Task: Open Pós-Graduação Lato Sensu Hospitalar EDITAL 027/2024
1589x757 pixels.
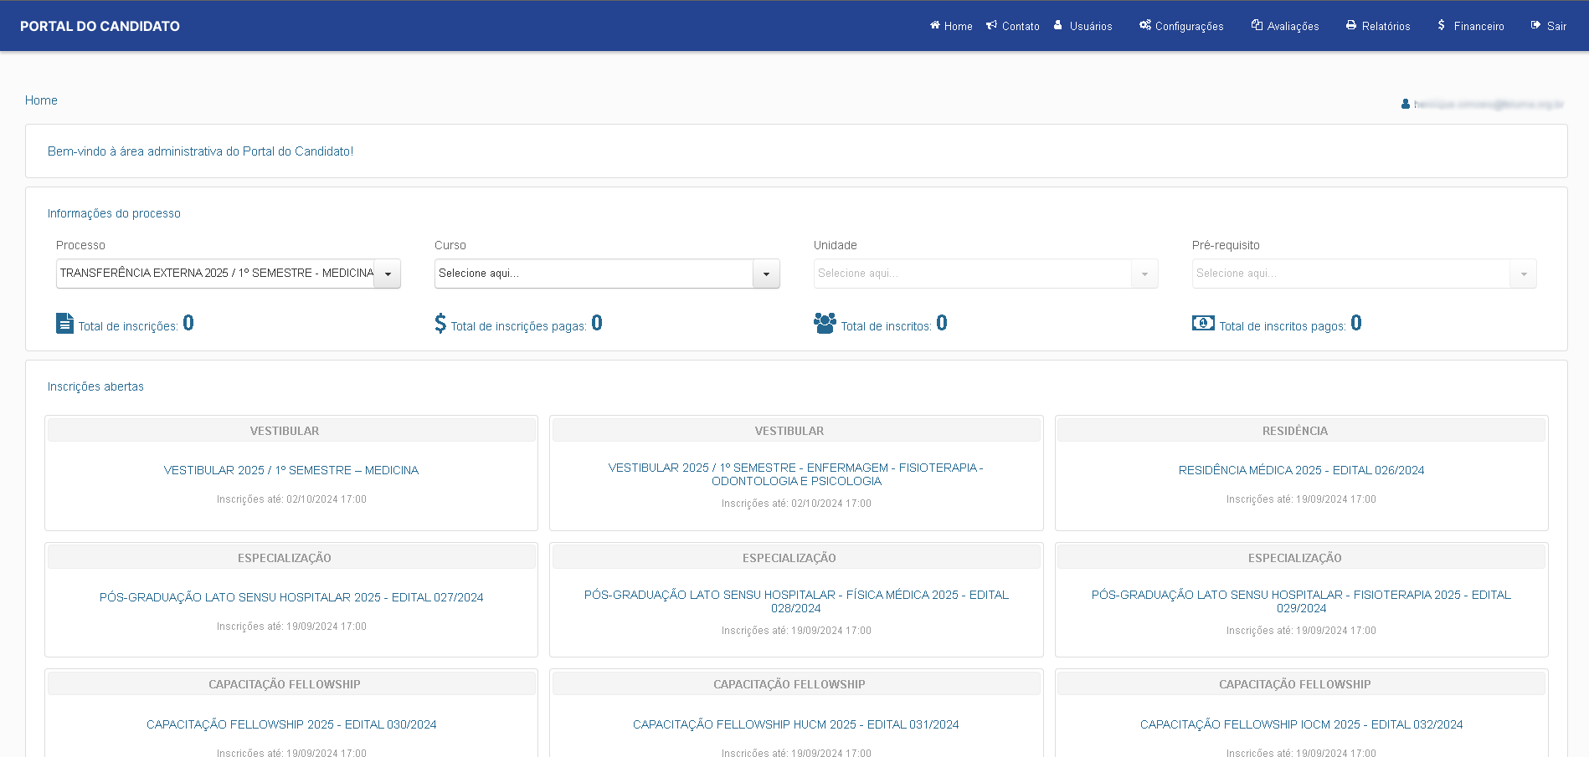Action: tap(291, 597)
